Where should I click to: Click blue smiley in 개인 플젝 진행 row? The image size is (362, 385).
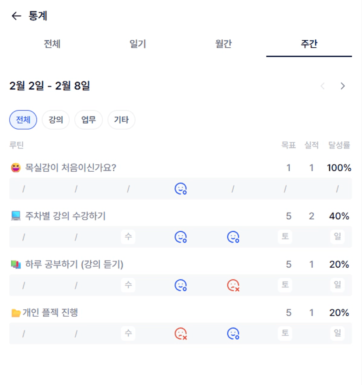[x=233, y=334]
